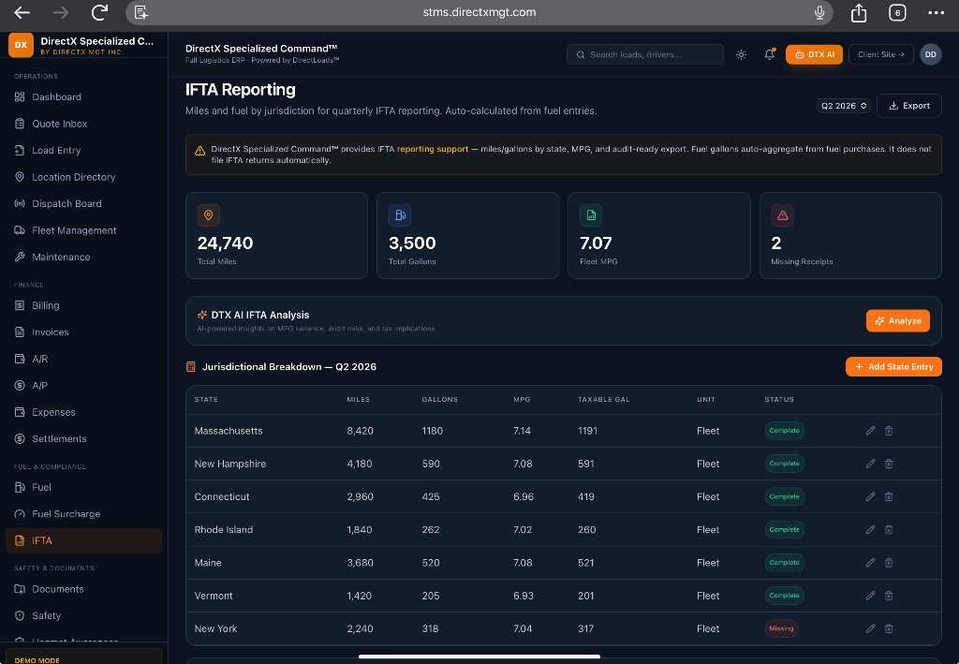Open notifications bell icon
Image resolution: width=959 pixels, height=664 pixels.
(770, 54)
